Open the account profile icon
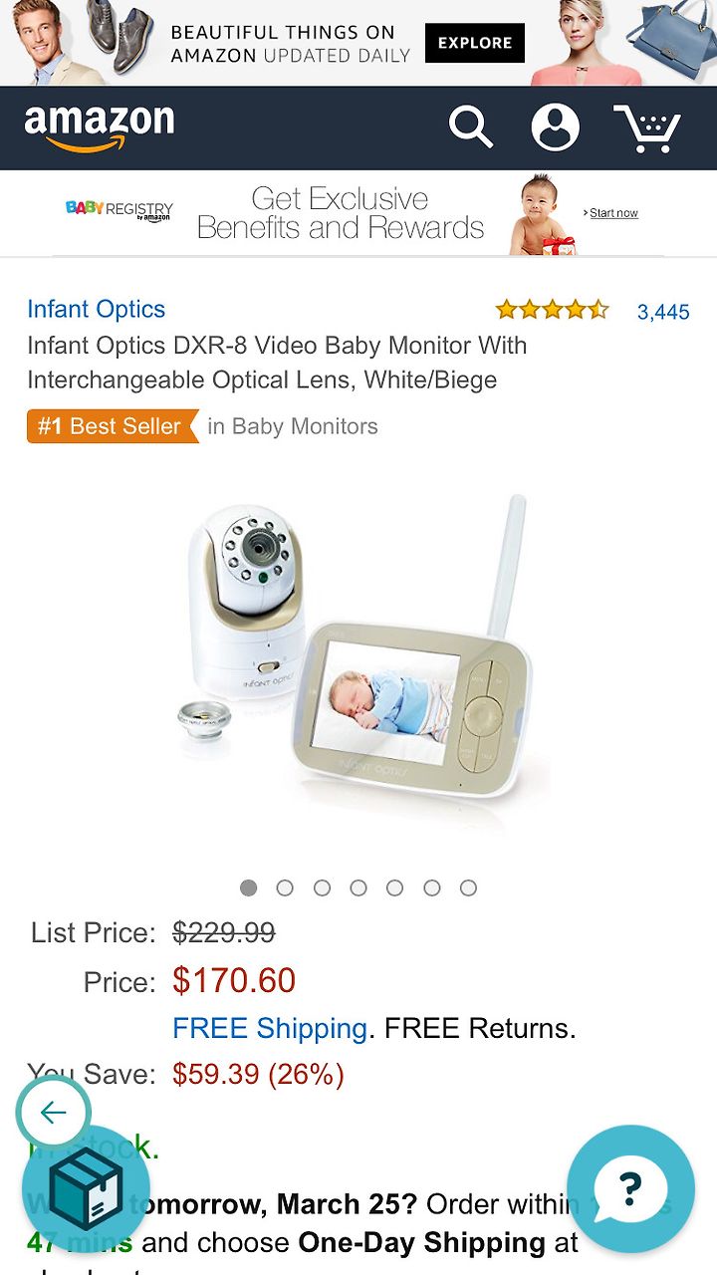Image resolution: width=717 pixels, height=1275 pixels. [556, 127]
